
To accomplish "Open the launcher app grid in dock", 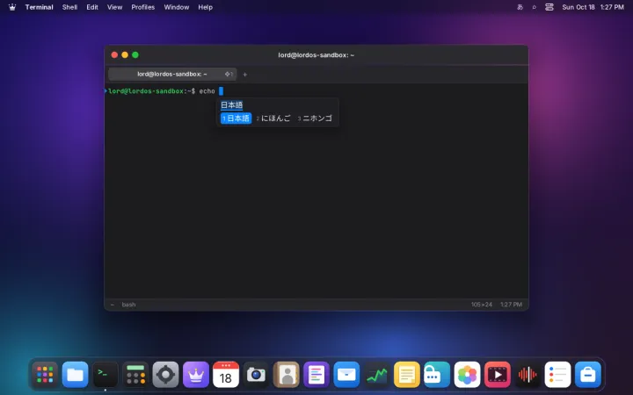I will click(45, 375).
